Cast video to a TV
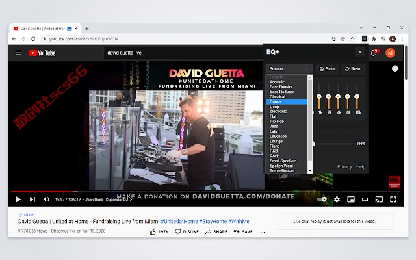 (x=379, y=200)
